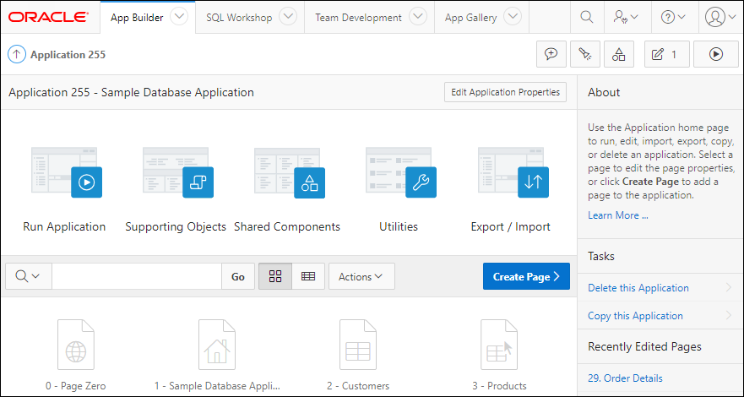This screenshot has height=397, width=744.
Task: Click the 3 - Products label
Action: coord(499,386)
